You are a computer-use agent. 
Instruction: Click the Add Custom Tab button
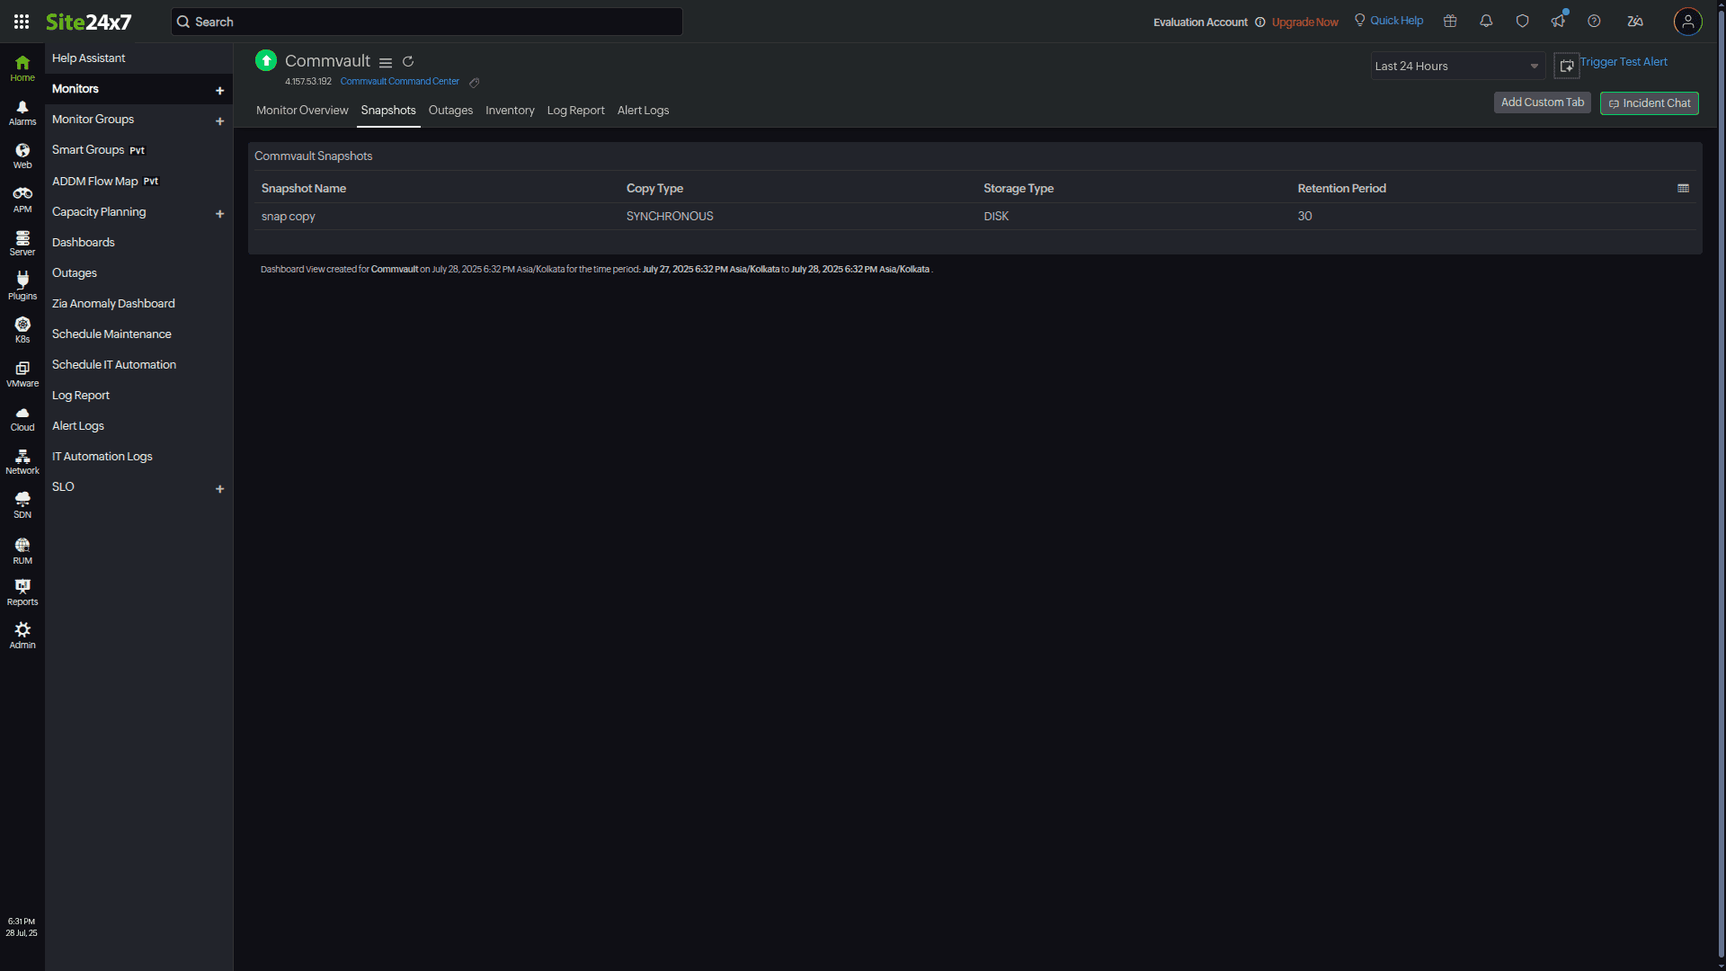coord(1542,102)
